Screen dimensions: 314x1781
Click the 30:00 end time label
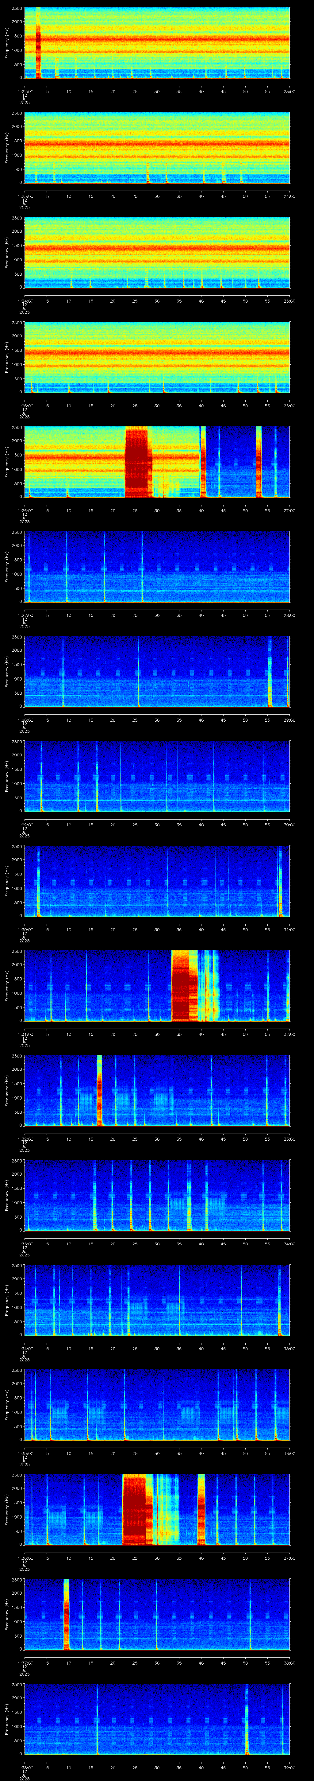290,824
